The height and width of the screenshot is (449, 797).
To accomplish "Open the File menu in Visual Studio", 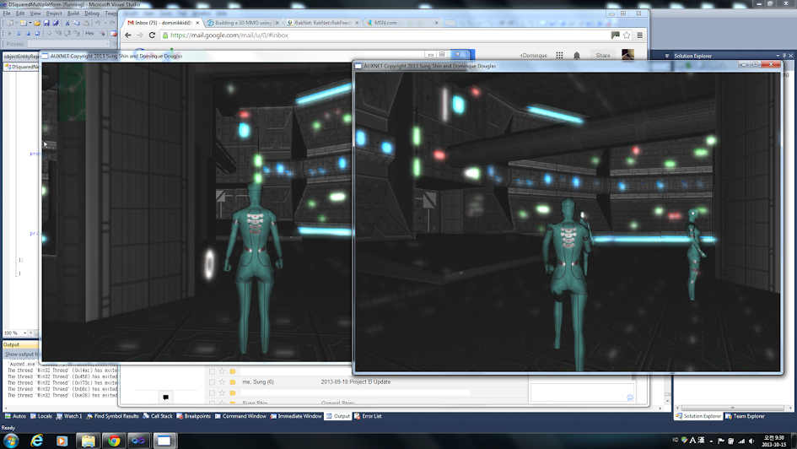I will pos(7,14).
